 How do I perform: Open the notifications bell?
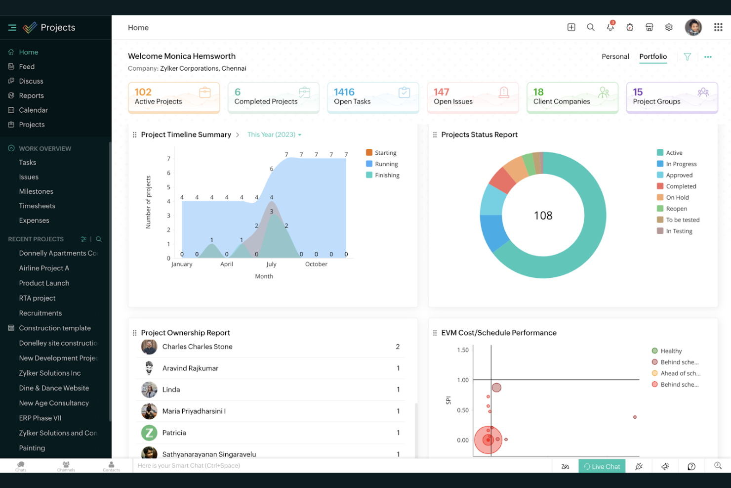(x=610, y=27)
